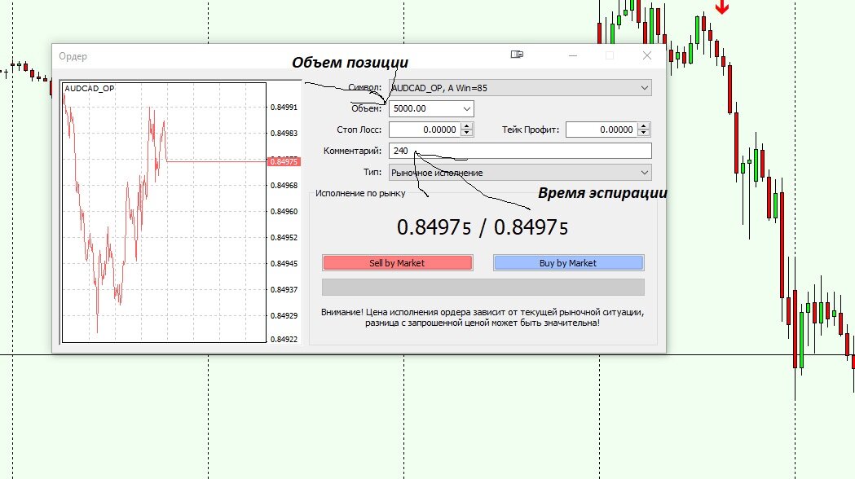Decrease Стоп Лосс with down arrow
Screen dimensions: 855x479
467,133
